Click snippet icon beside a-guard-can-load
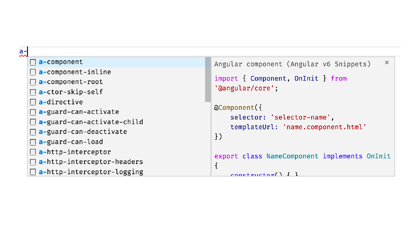 33,142
